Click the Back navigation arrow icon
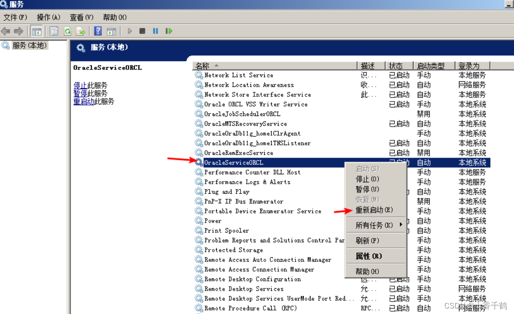 6,31
